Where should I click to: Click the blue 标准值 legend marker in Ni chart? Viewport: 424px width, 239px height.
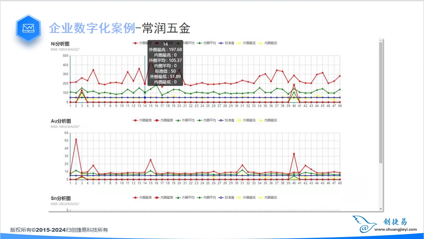[219, 43]
